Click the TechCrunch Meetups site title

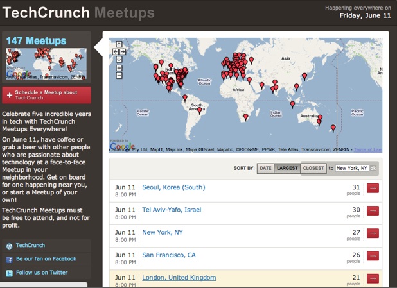click(x=78, y=13)
